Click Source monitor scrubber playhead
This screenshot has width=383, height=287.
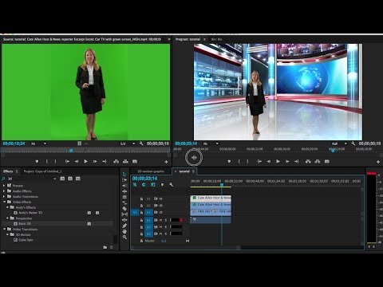click(x=71, y=151)
